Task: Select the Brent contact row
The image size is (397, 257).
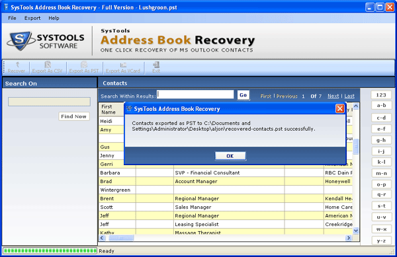Action: tap(226, 199)
